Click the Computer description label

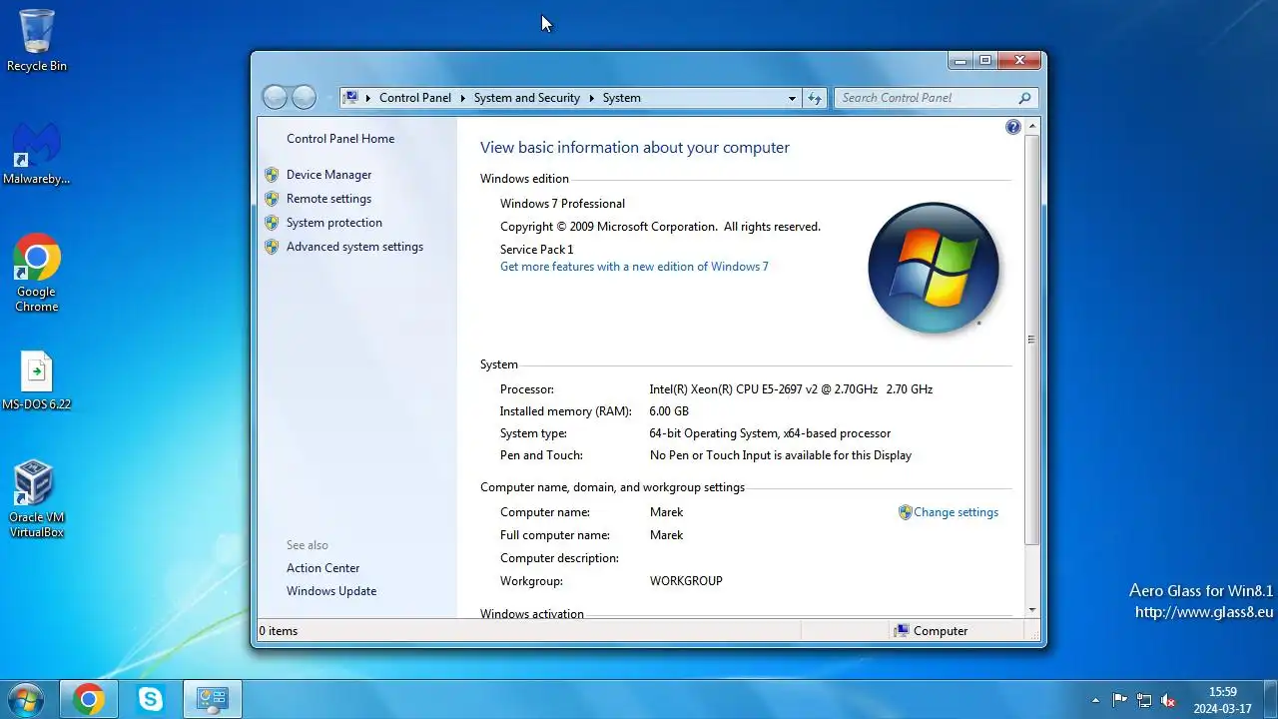click(x=559, y=558)
